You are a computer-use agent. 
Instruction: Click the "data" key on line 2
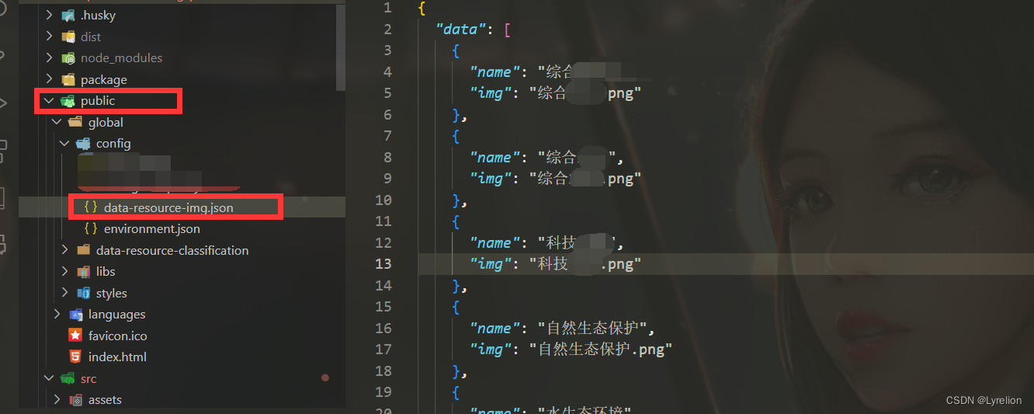coord(461,30)
